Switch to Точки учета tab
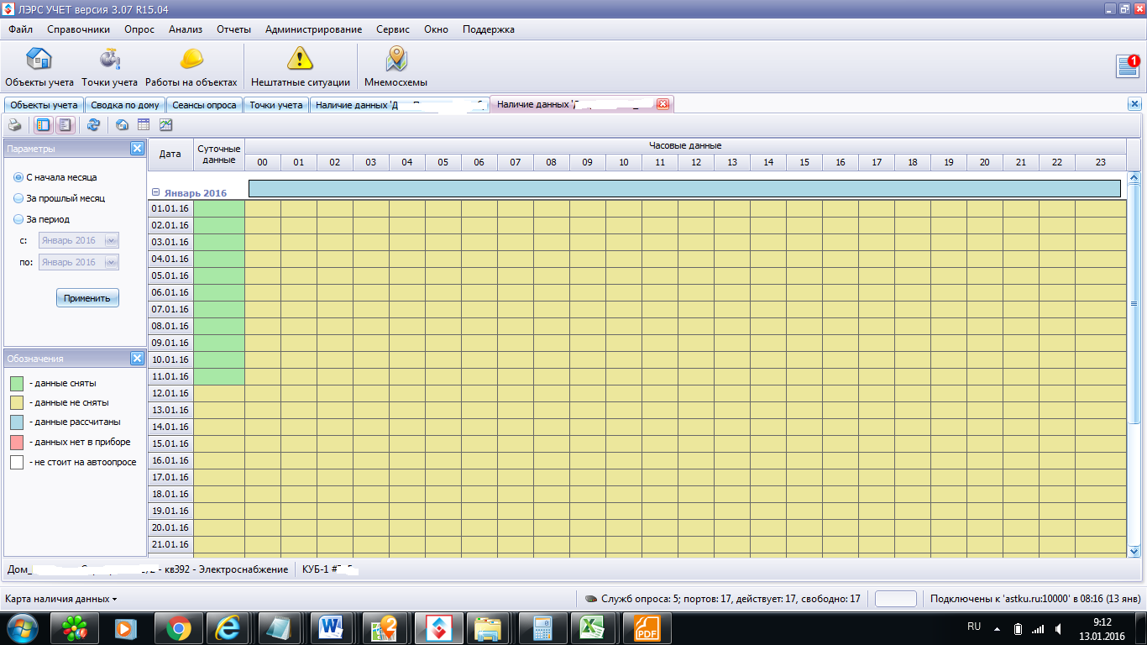This screenshot has height=645, width=1147. click(276, 105)
